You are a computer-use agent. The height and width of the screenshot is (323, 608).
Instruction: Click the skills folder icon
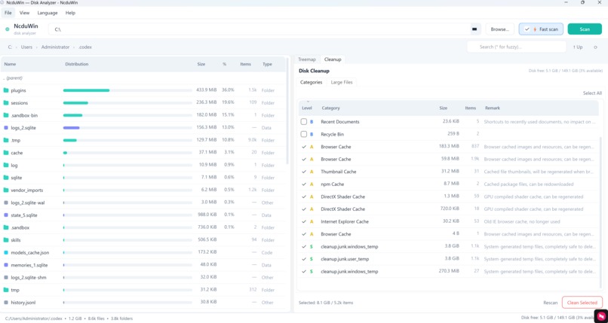[6, 240]
